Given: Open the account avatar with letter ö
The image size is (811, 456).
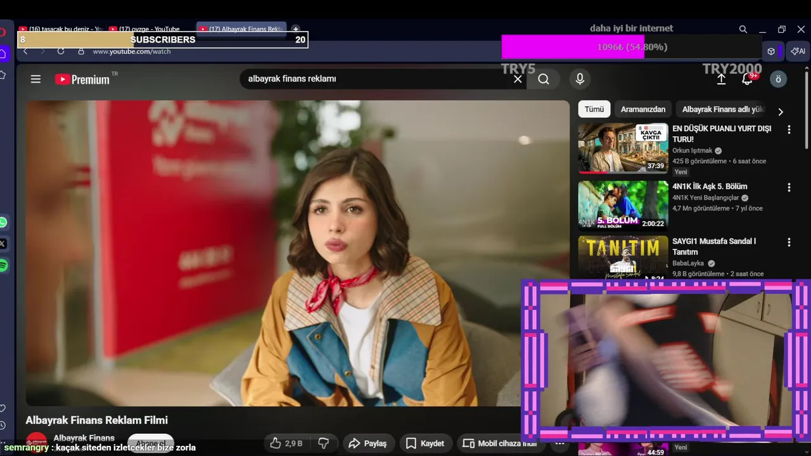Looking at the screenshot, I should (778, 79).
